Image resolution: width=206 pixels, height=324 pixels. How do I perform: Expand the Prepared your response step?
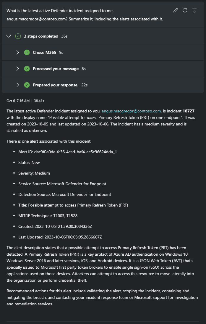[18, 85]
